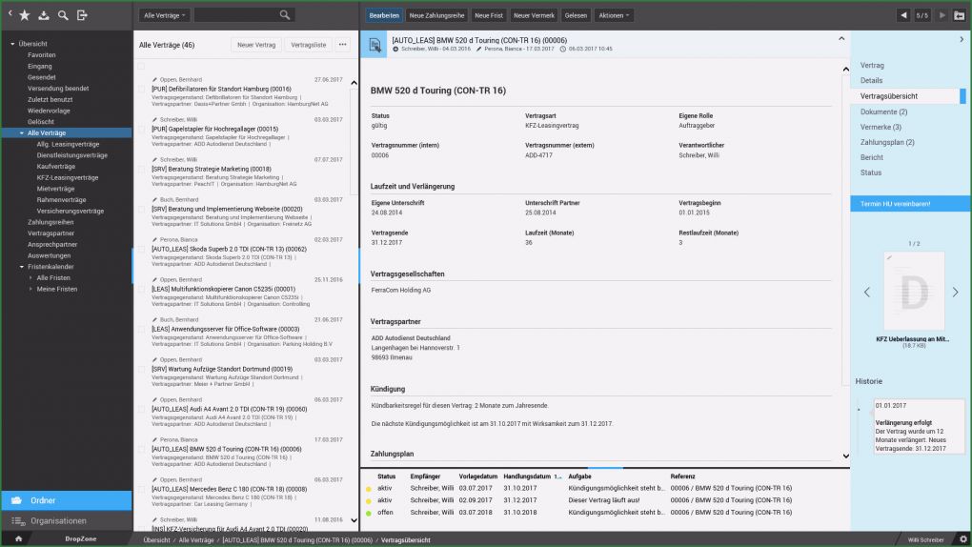Click the Organisationen list icon
Viewport: 972px width, 547px height.
pyautogui.click(x=18, y=521)
